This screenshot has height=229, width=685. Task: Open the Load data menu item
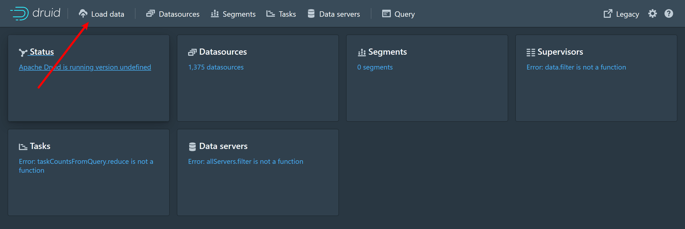(107, 14)
